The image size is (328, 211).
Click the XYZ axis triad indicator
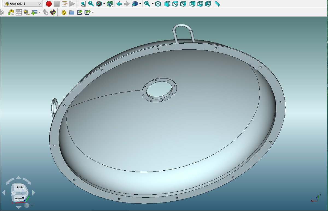315,198
